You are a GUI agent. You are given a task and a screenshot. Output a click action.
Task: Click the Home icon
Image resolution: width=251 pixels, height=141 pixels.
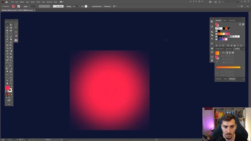pyautogui.click(x=7, y=2)
